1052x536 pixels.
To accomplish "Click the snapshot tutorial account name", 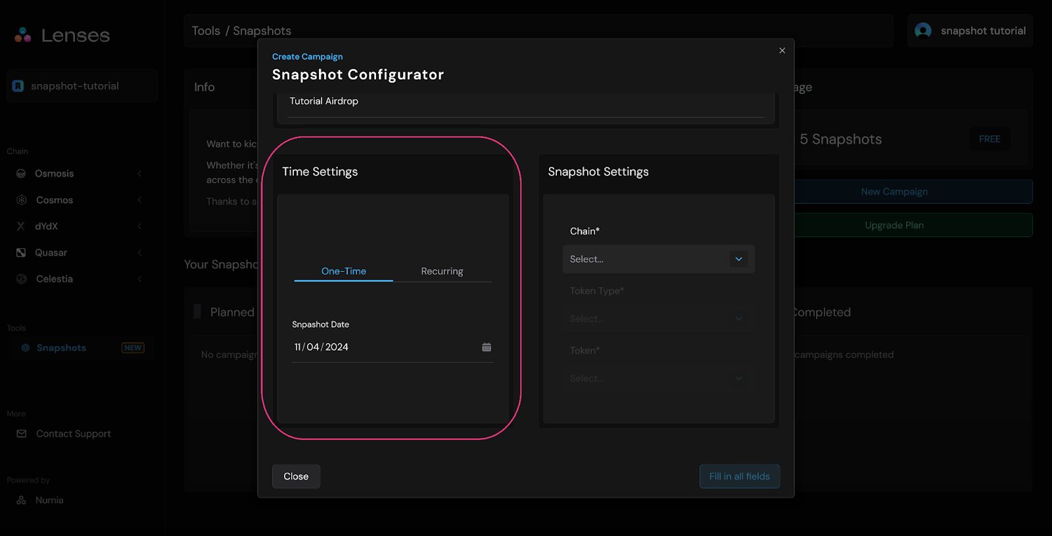I will 983,31.
